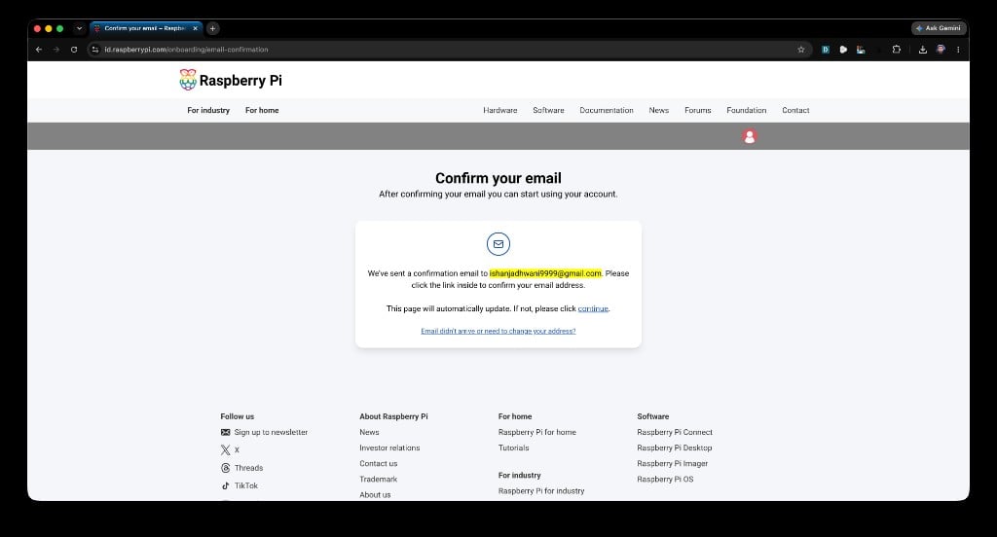Screen dimensions: 997x537
Task: Select the Confirm your email browser tab
Action: (x=145, y=28)
